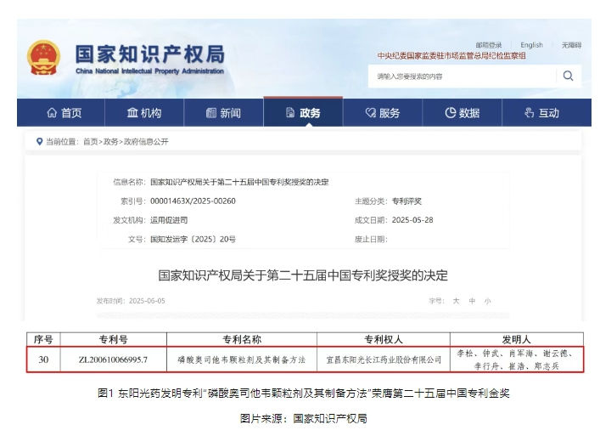This screenshot has width=600, height=436.
Task: Click the inventors list cell
Action: click(x=517, y=360)
